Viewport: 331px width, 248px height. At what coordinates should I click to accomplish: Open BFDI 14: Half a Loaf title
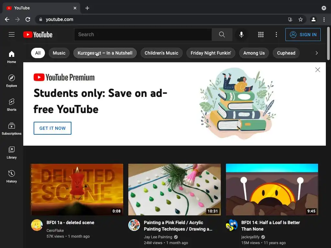pyautogui.click(x=271, y=226)
